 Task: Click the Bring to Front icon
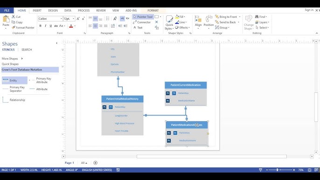point(217,17)
